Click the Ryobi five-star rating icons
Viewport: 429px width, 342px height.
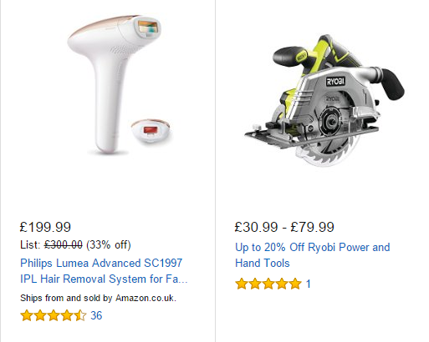(x=268, y=284)
